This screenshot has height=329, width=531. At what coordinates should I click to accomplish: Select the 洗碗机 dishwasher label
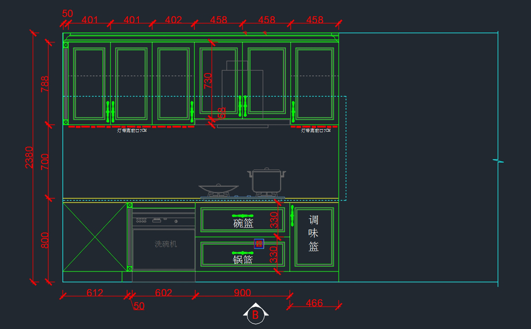coord(165,244)
